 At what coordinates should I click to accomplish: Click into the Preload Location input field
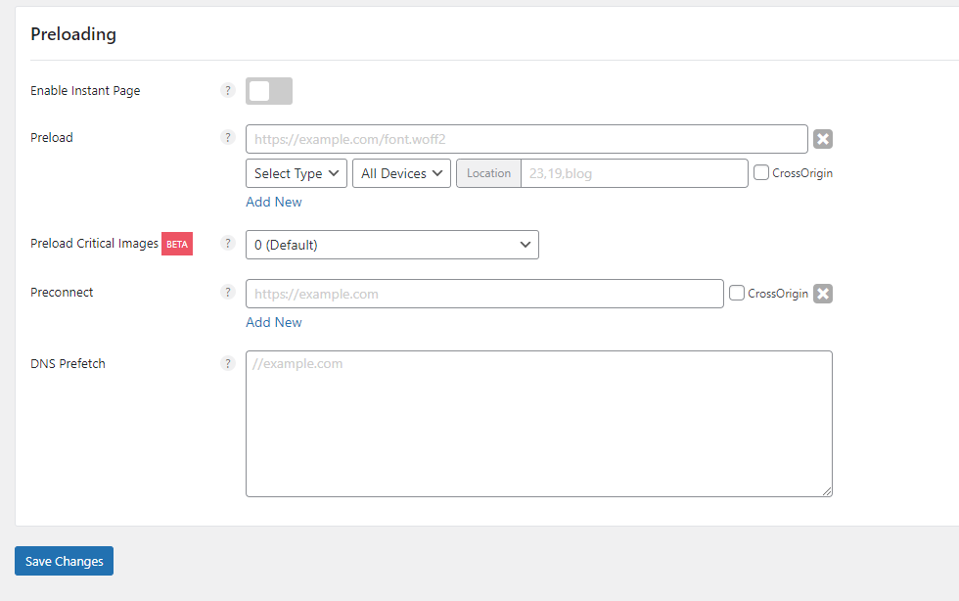633,173
